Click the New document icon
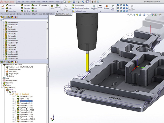Screen dimensions: 164x123 pyautogui.click(x=65, y=2)
